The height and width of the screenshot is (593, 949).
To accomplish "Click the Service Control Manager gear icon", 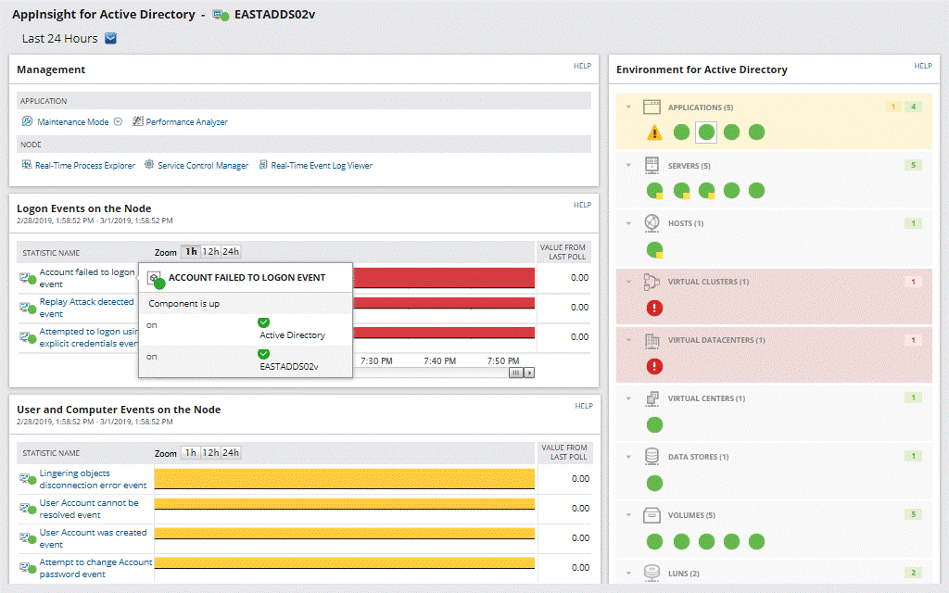I will (x=149, y=165).
